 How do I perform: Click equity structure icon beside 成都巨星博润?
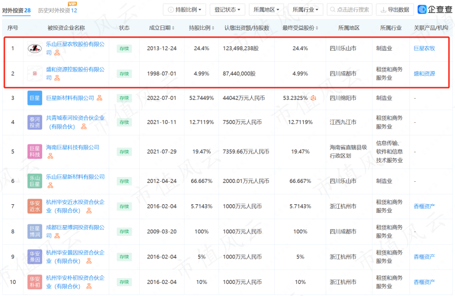[57, 236]
